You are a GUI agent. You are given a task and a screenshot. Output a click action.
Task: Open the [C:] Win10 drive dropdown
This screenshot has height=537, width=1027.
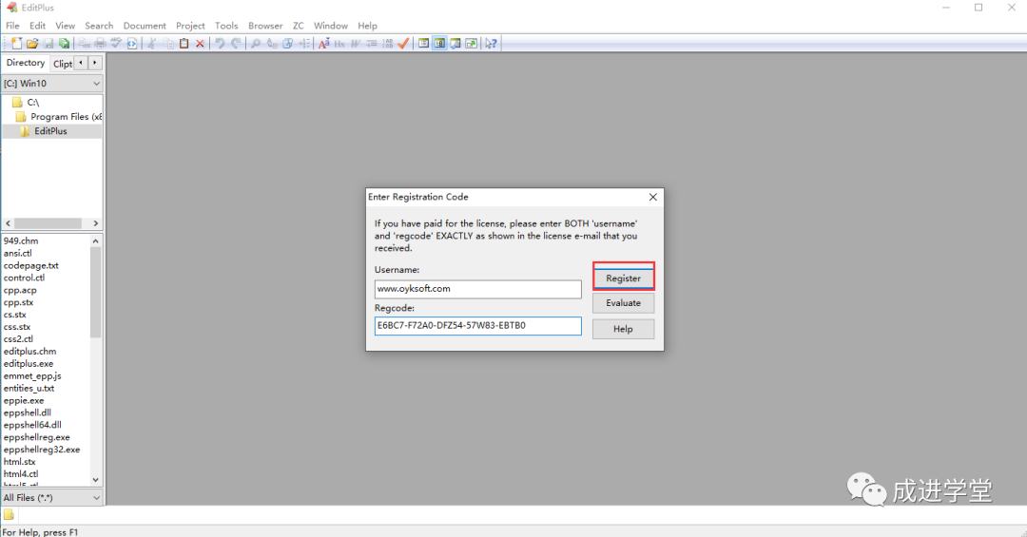click(x=51, y=84)
